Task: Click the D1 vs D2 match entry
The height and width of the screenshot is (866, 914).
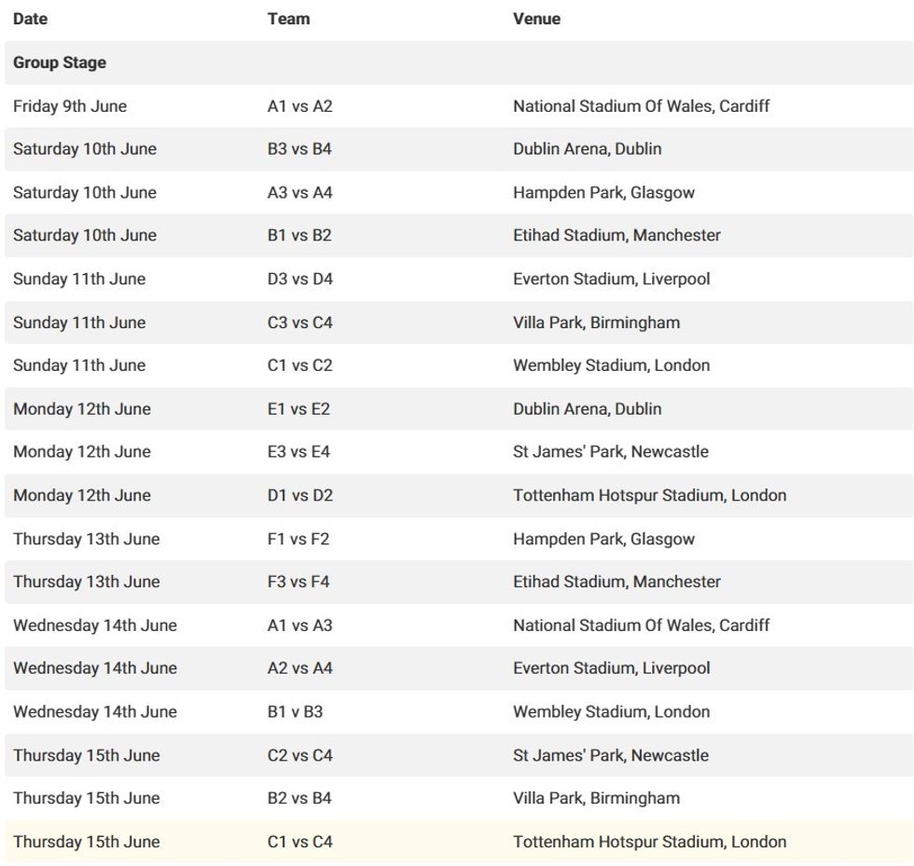Action: (x=299, y=495)
